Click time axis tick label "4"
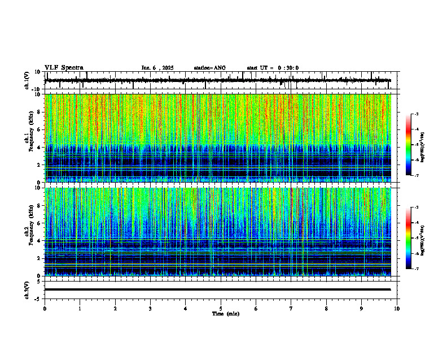 (x=186, y=309)
